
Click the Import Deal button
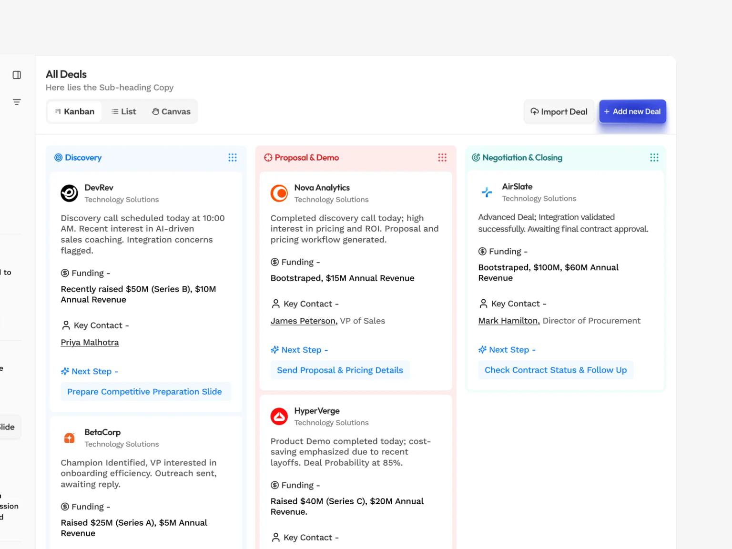[x=559, y=112]
